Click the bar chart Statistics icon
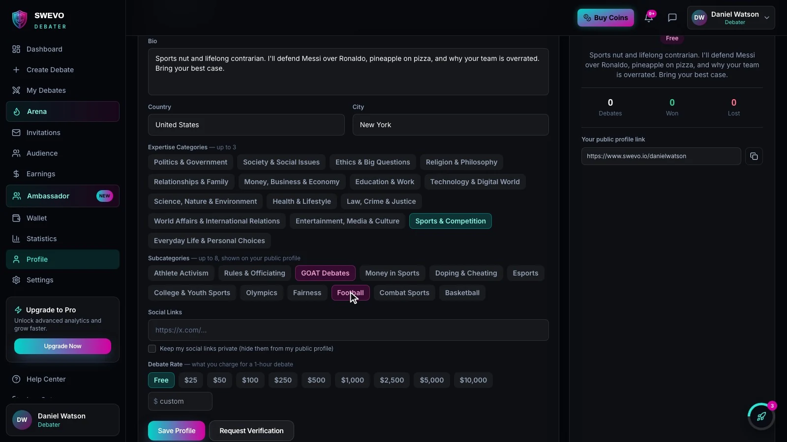787x442 pixels. (16, 239)
